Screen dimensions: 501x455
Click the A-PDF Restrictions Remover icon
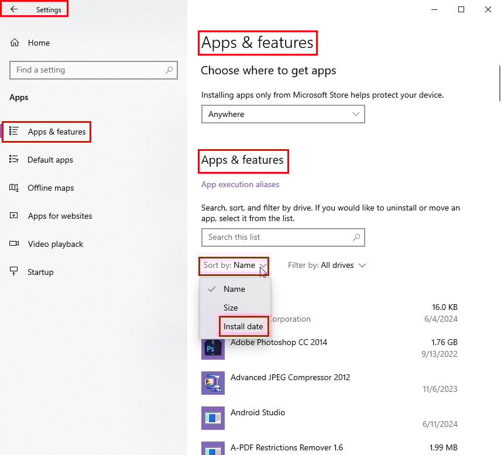point(213,449)
